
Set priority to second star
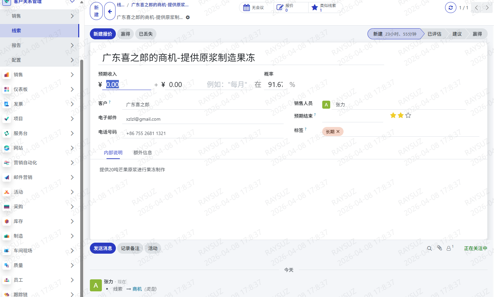[401, 115]
